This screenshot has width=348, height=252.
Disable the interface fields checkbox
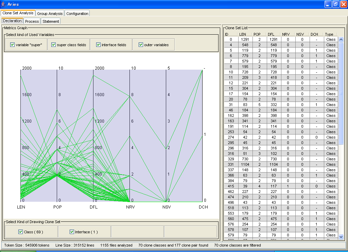coord(98,45)
